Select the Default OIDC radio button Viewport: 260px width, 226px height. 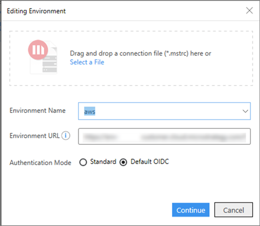(123, 162)
